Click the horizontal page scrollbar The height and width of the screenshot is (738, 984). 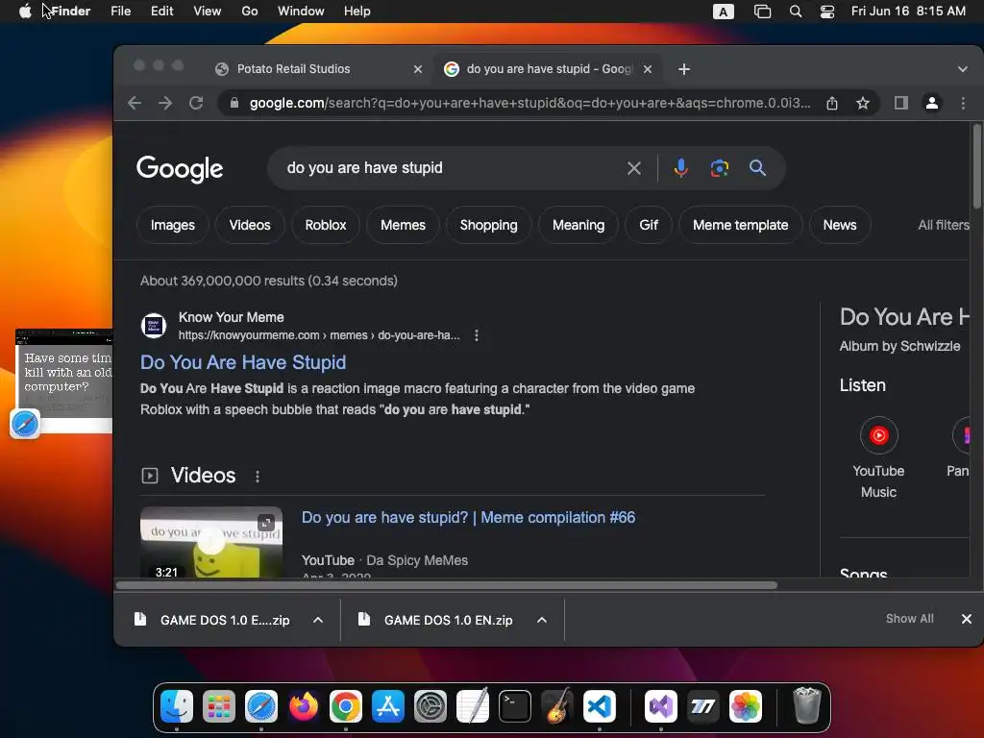coord(447,585)
